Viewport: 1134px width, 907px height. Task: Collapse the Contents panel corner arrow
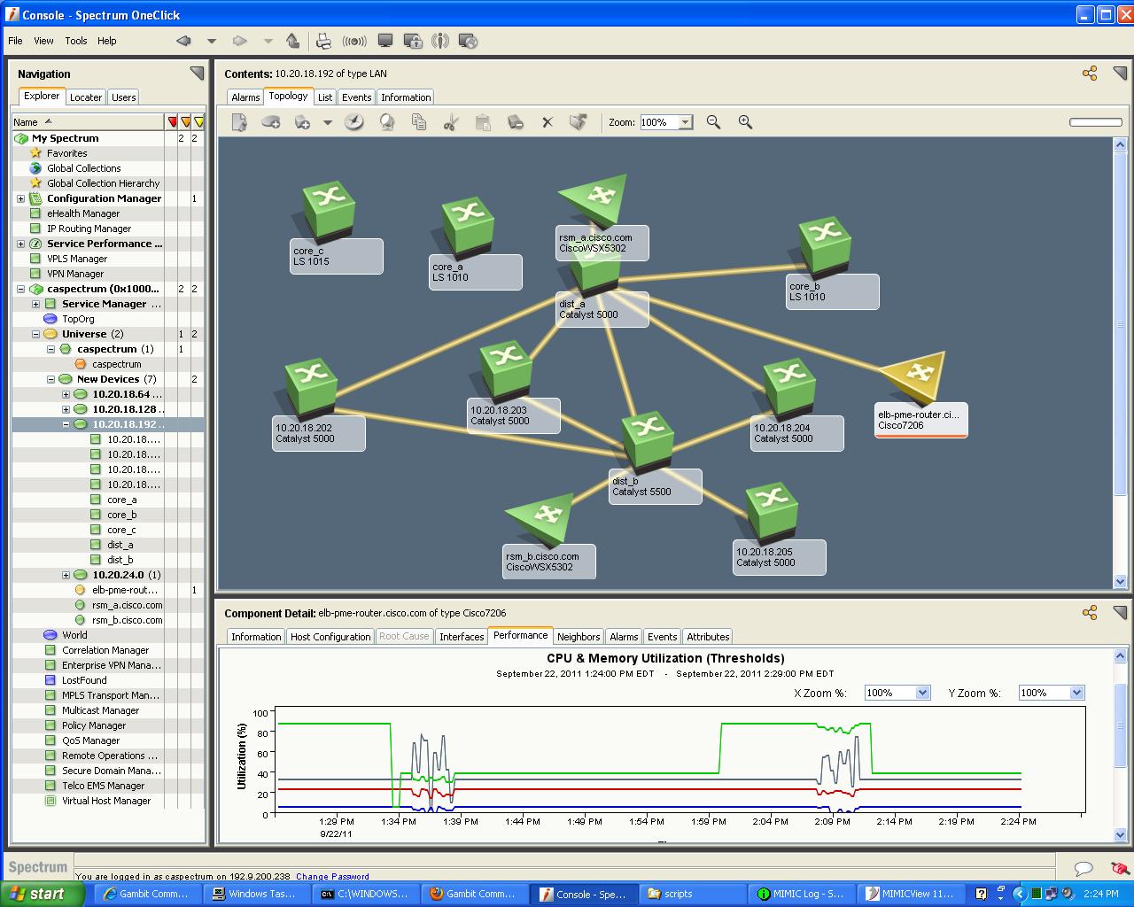pyautogui.click(x=1120, y=74)
